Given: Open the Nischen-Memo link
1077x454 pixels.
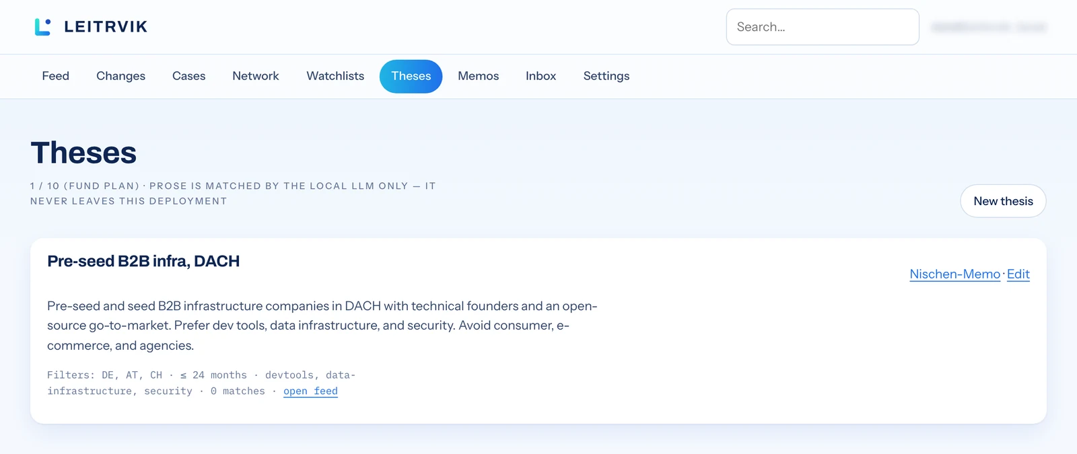Looking at the screenshot, I should (x=954, y=274).
